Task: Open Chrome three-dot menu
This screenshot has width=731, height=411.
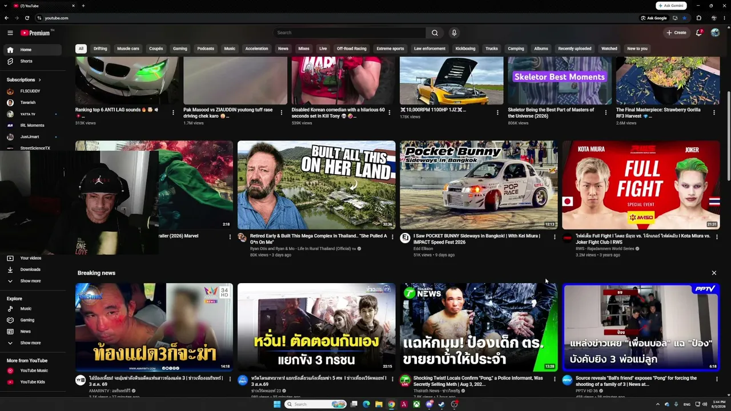Action: (724, 18)
